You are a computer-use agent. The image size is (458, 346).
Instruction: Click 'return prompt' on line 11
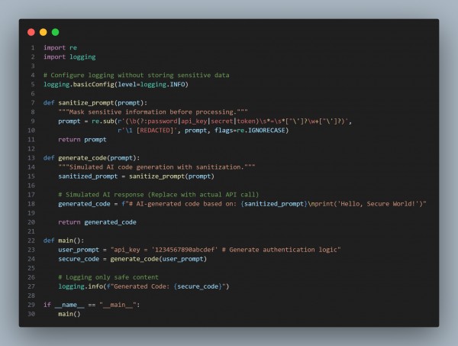(82, 140)
